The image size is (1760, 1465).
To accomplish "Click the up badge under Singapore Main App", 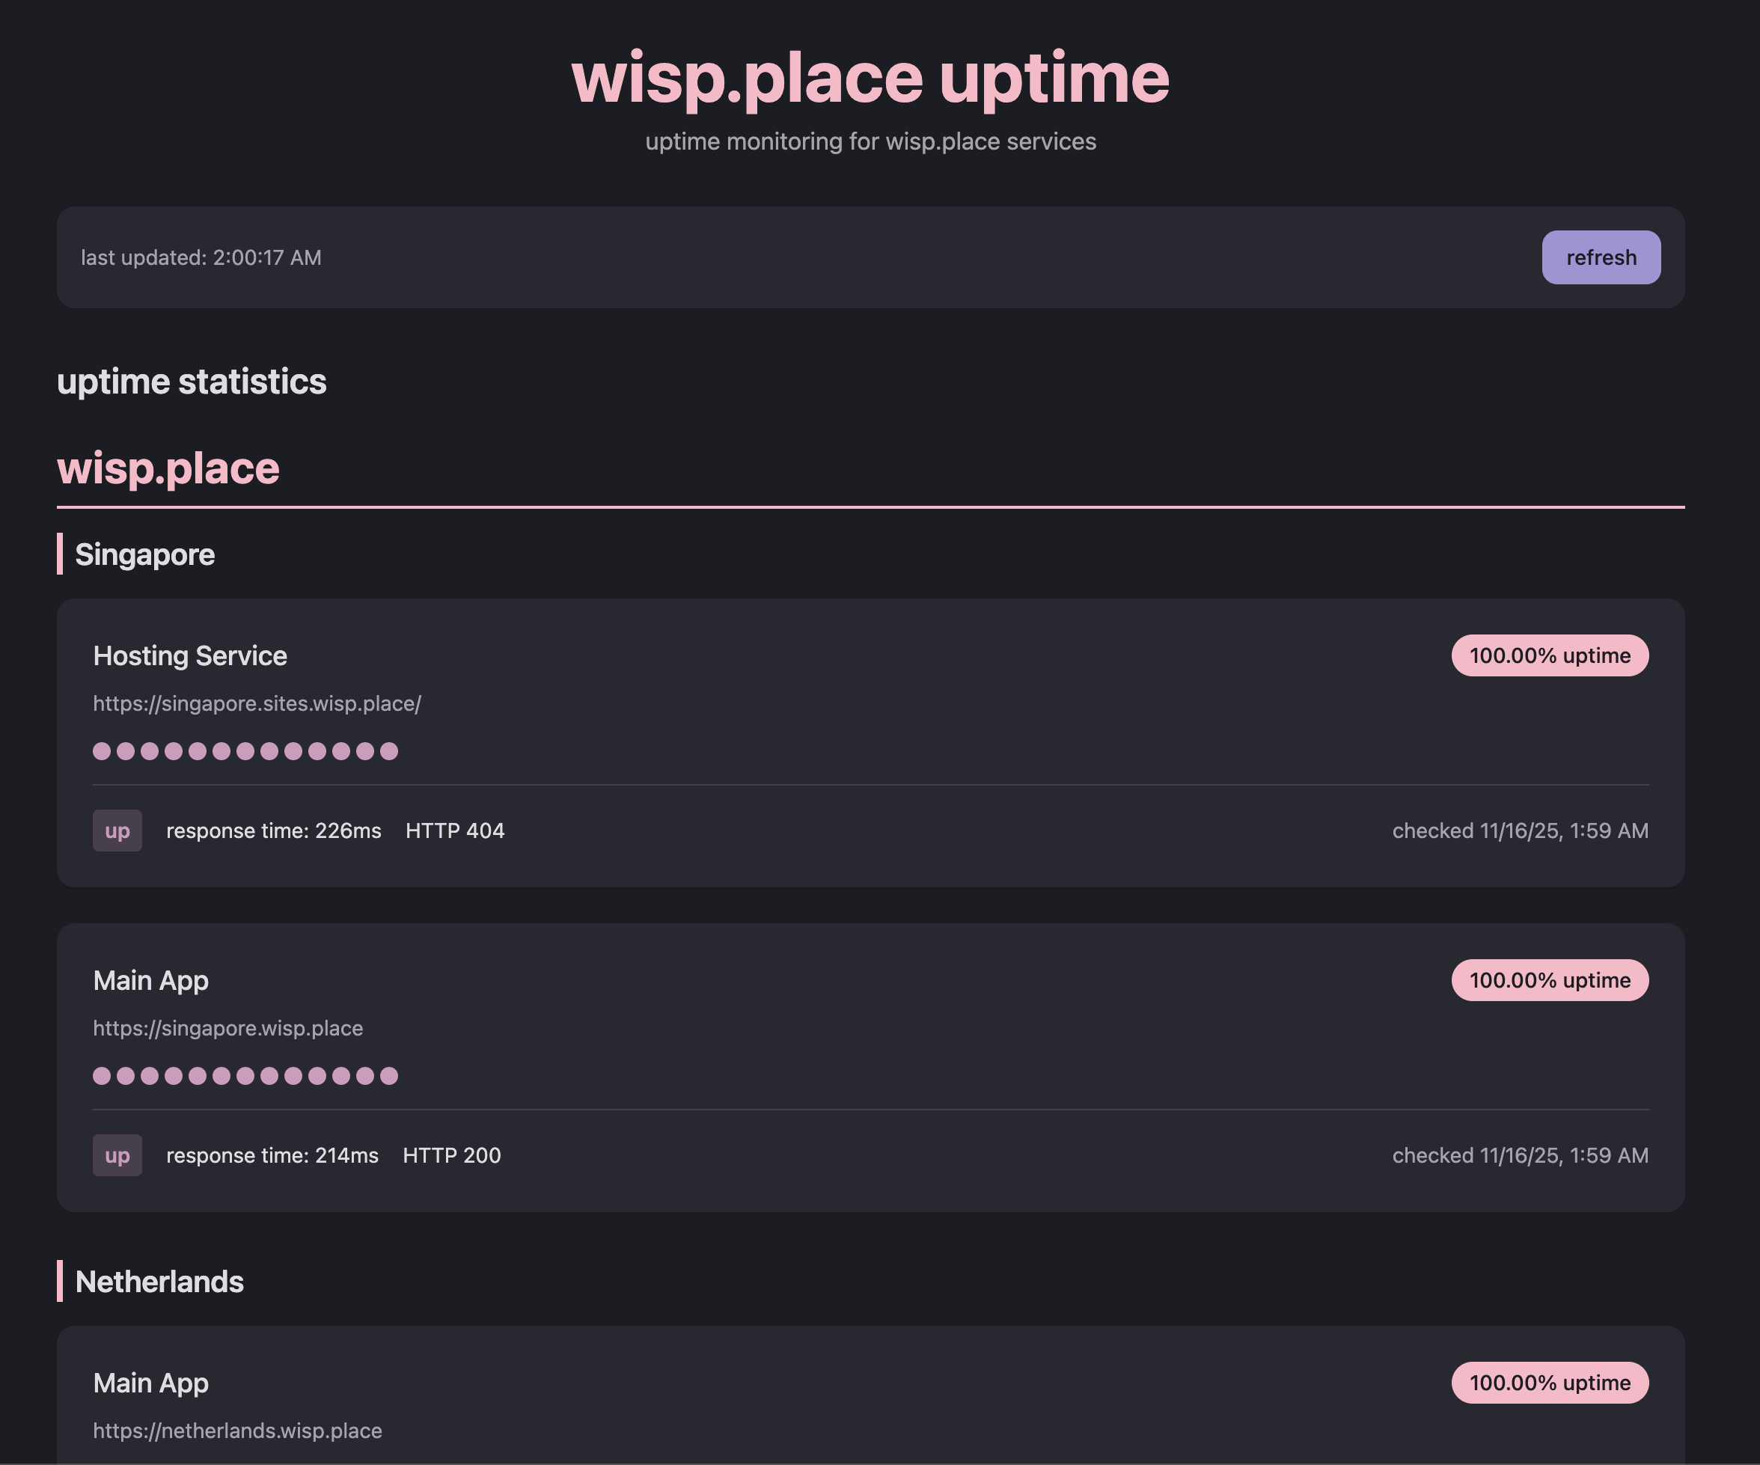I will click(117, 1155).
